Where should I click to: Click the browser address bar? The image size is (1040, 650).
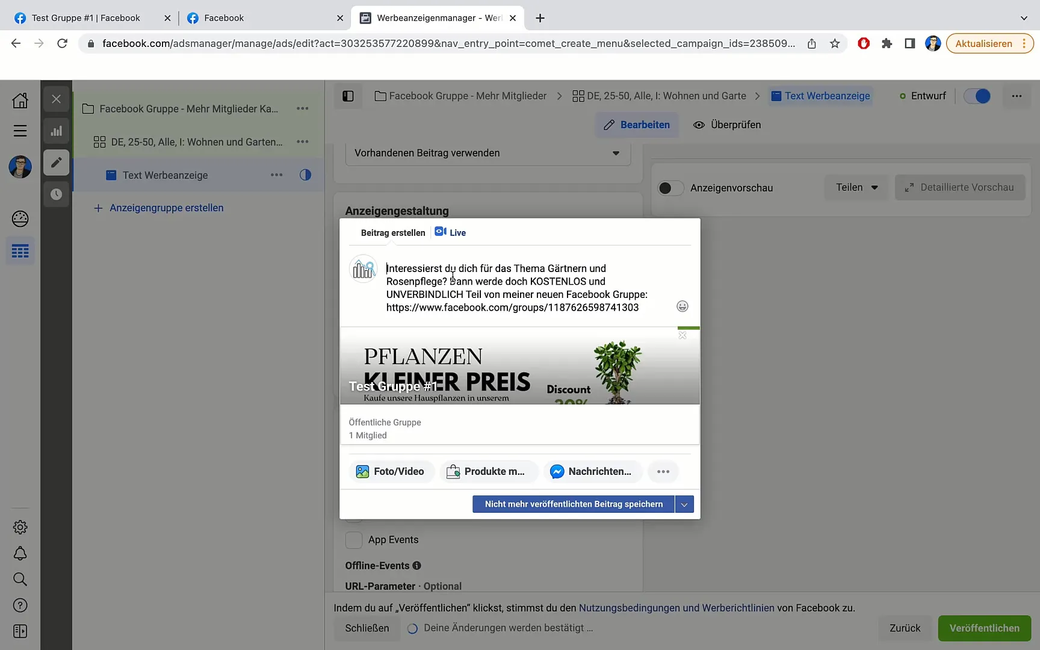448,43
